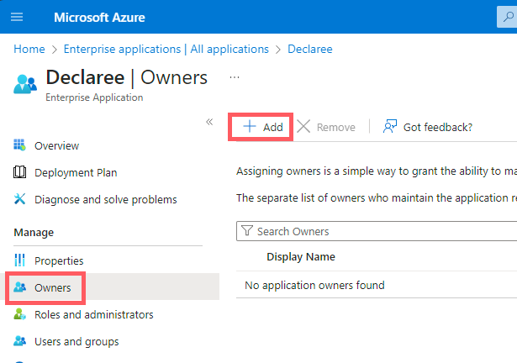Click the Remove owner button
The image size is (517, 363).
pyautogui.click(x=326, y=127)
